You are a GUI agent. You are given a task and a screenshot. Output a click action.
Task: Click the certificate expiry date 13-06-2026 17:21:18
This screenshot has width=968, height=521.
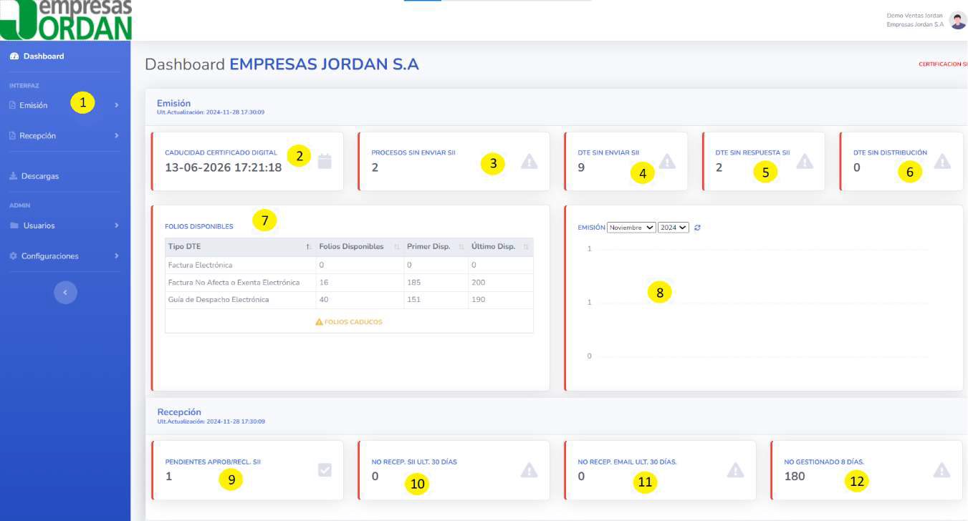pyautogui.click(x=224, y=168)
